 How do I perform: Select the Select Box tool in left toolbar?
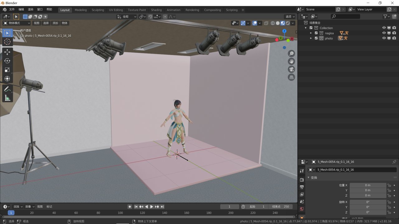pos(7,33)
